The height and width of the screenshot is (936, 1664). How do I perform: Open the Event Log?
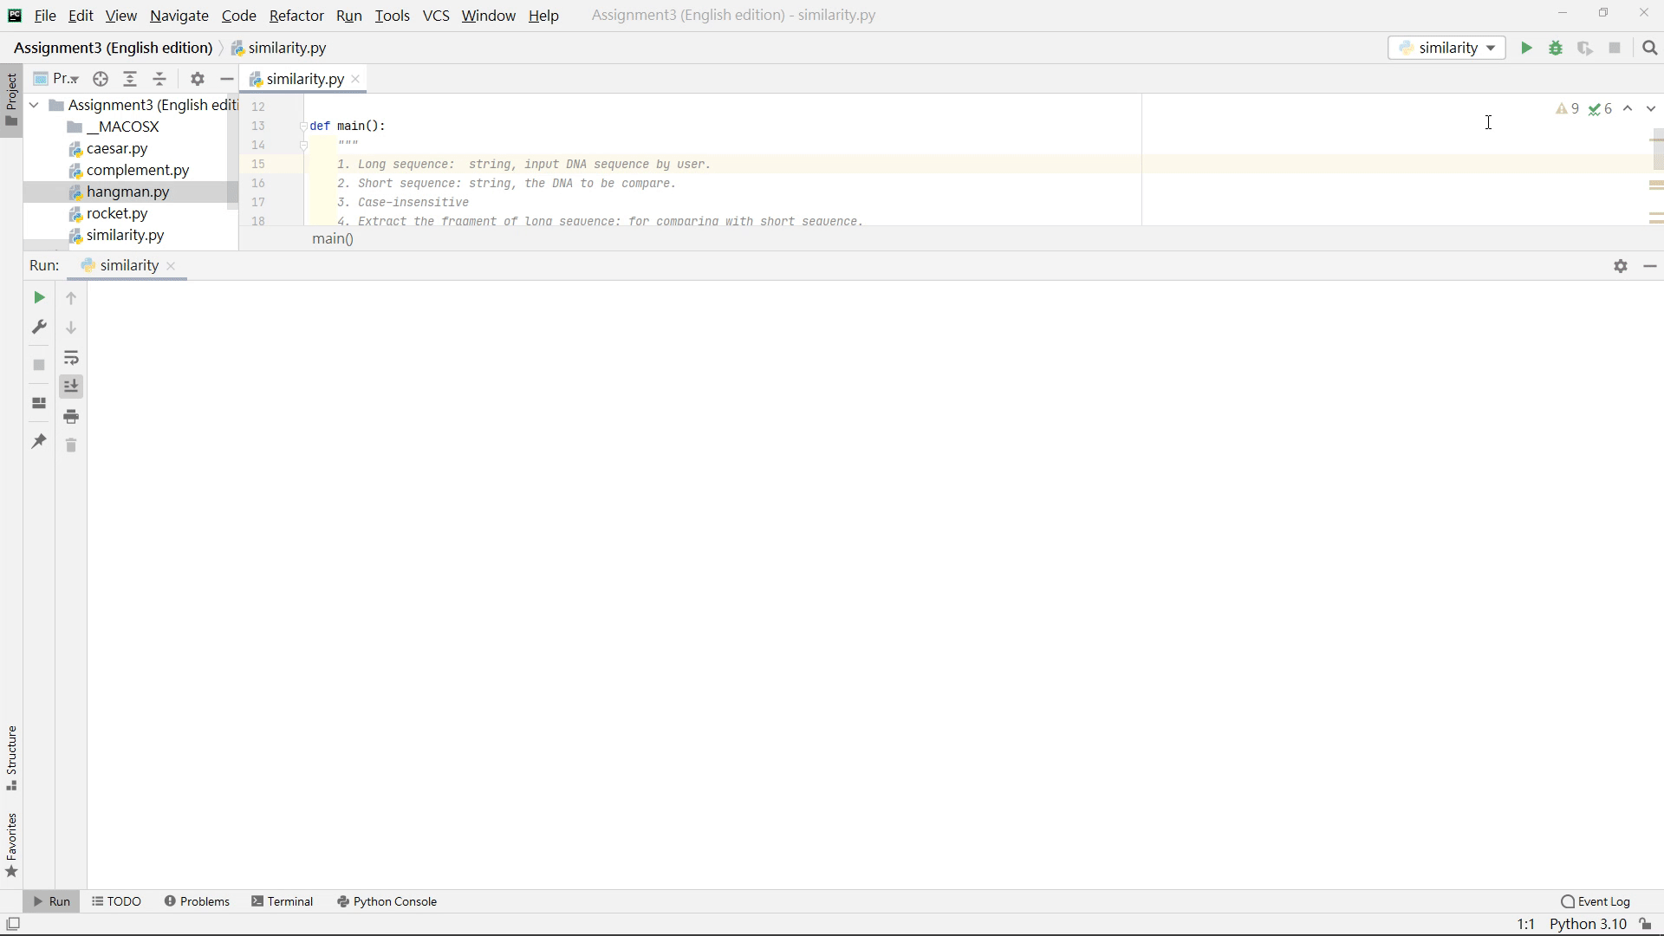[x=1596, y=901]
